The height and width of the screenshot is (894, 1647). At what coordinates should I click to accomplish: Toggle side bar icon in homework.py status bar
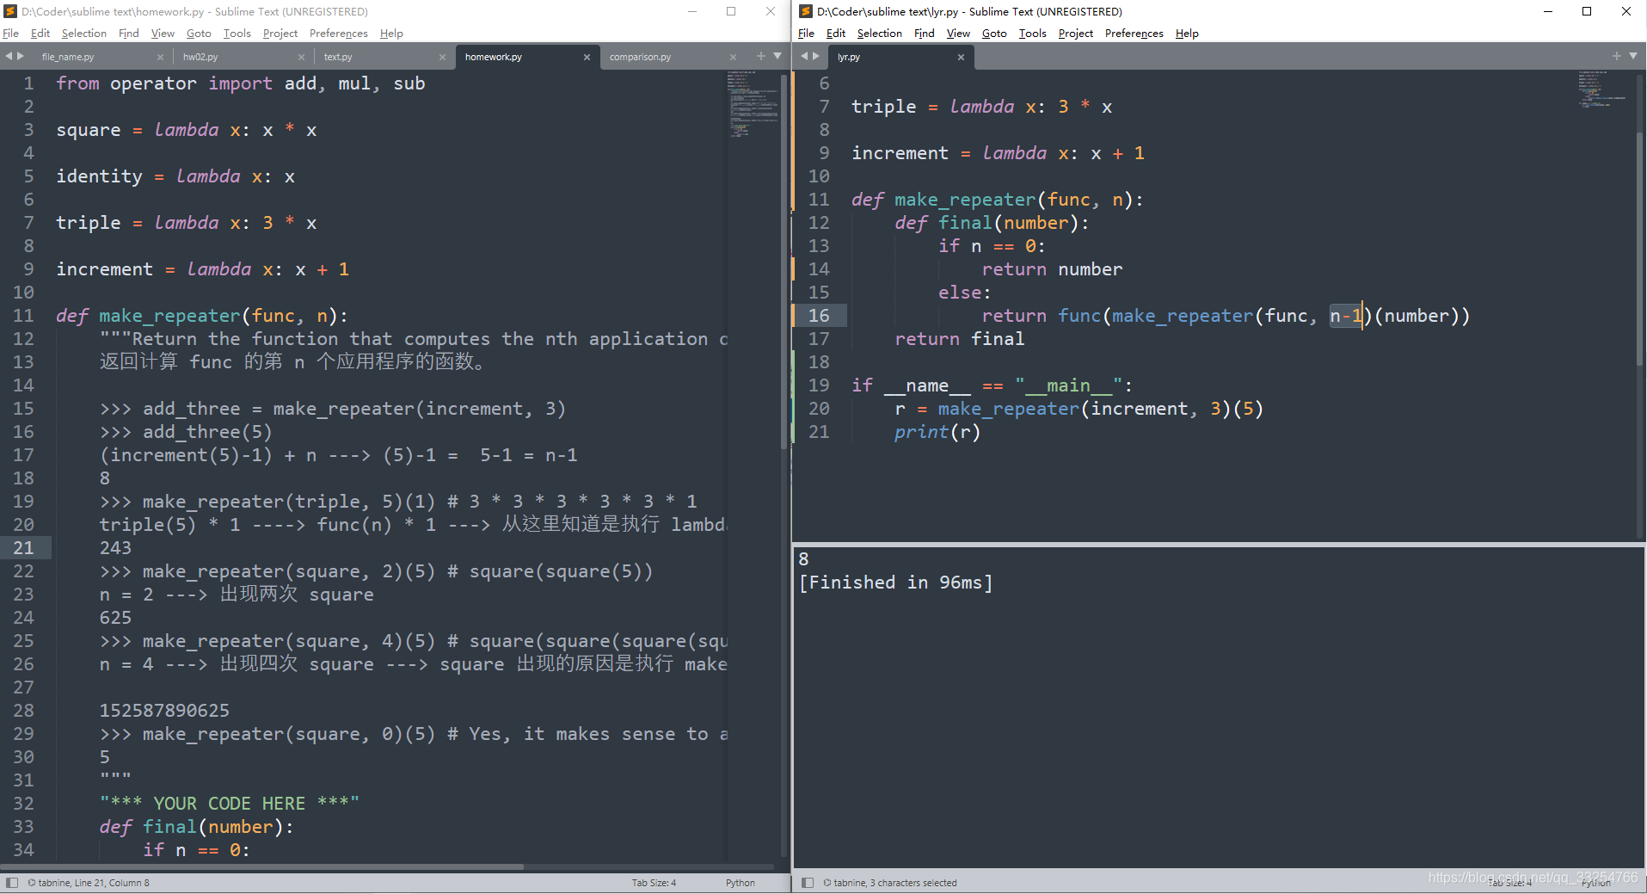(12, 883)
